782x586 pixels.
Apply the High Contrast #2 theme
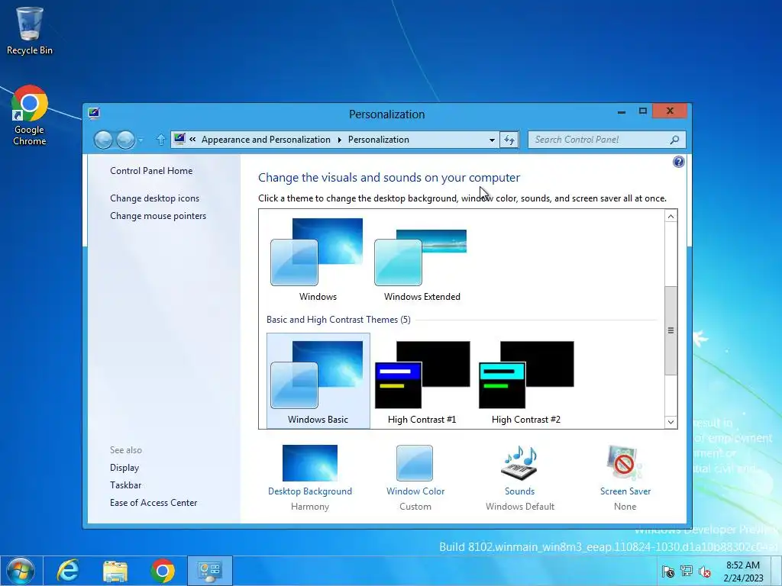click(x=526, y=382)
